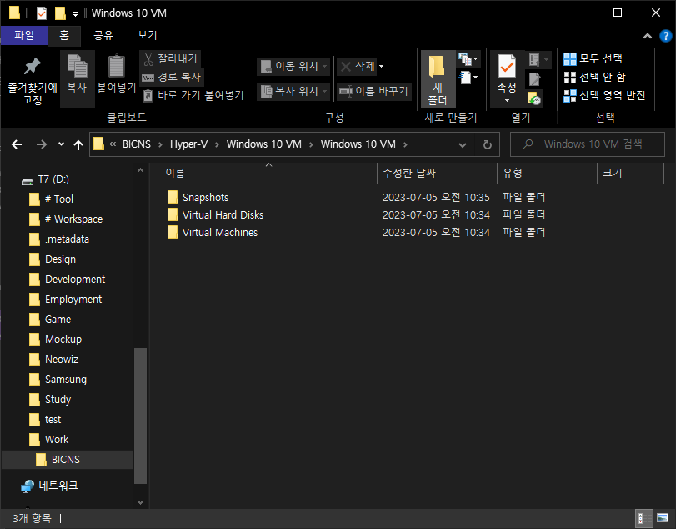The height and width of the screenshot is (529, 676).
Task: Open the File (파일) tab
Action: [x=24, y=35]
